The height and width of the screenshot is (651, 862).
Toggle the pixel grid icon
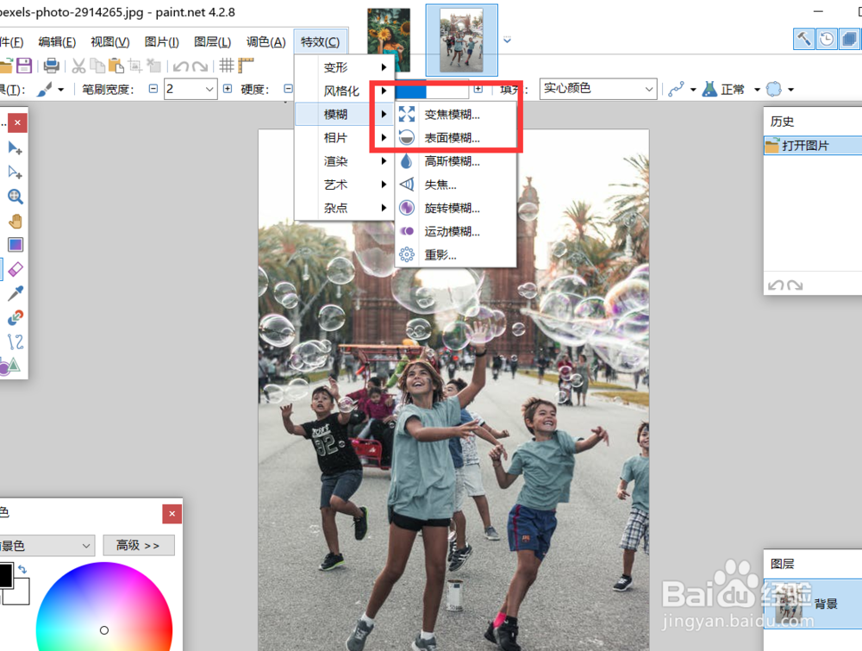(227, 66)
